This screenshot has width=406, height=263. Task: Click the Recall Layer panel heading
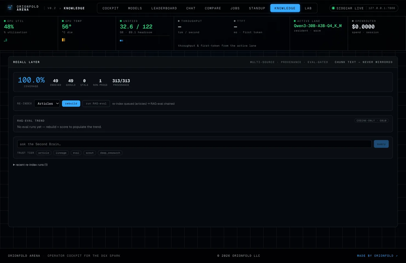26,62
